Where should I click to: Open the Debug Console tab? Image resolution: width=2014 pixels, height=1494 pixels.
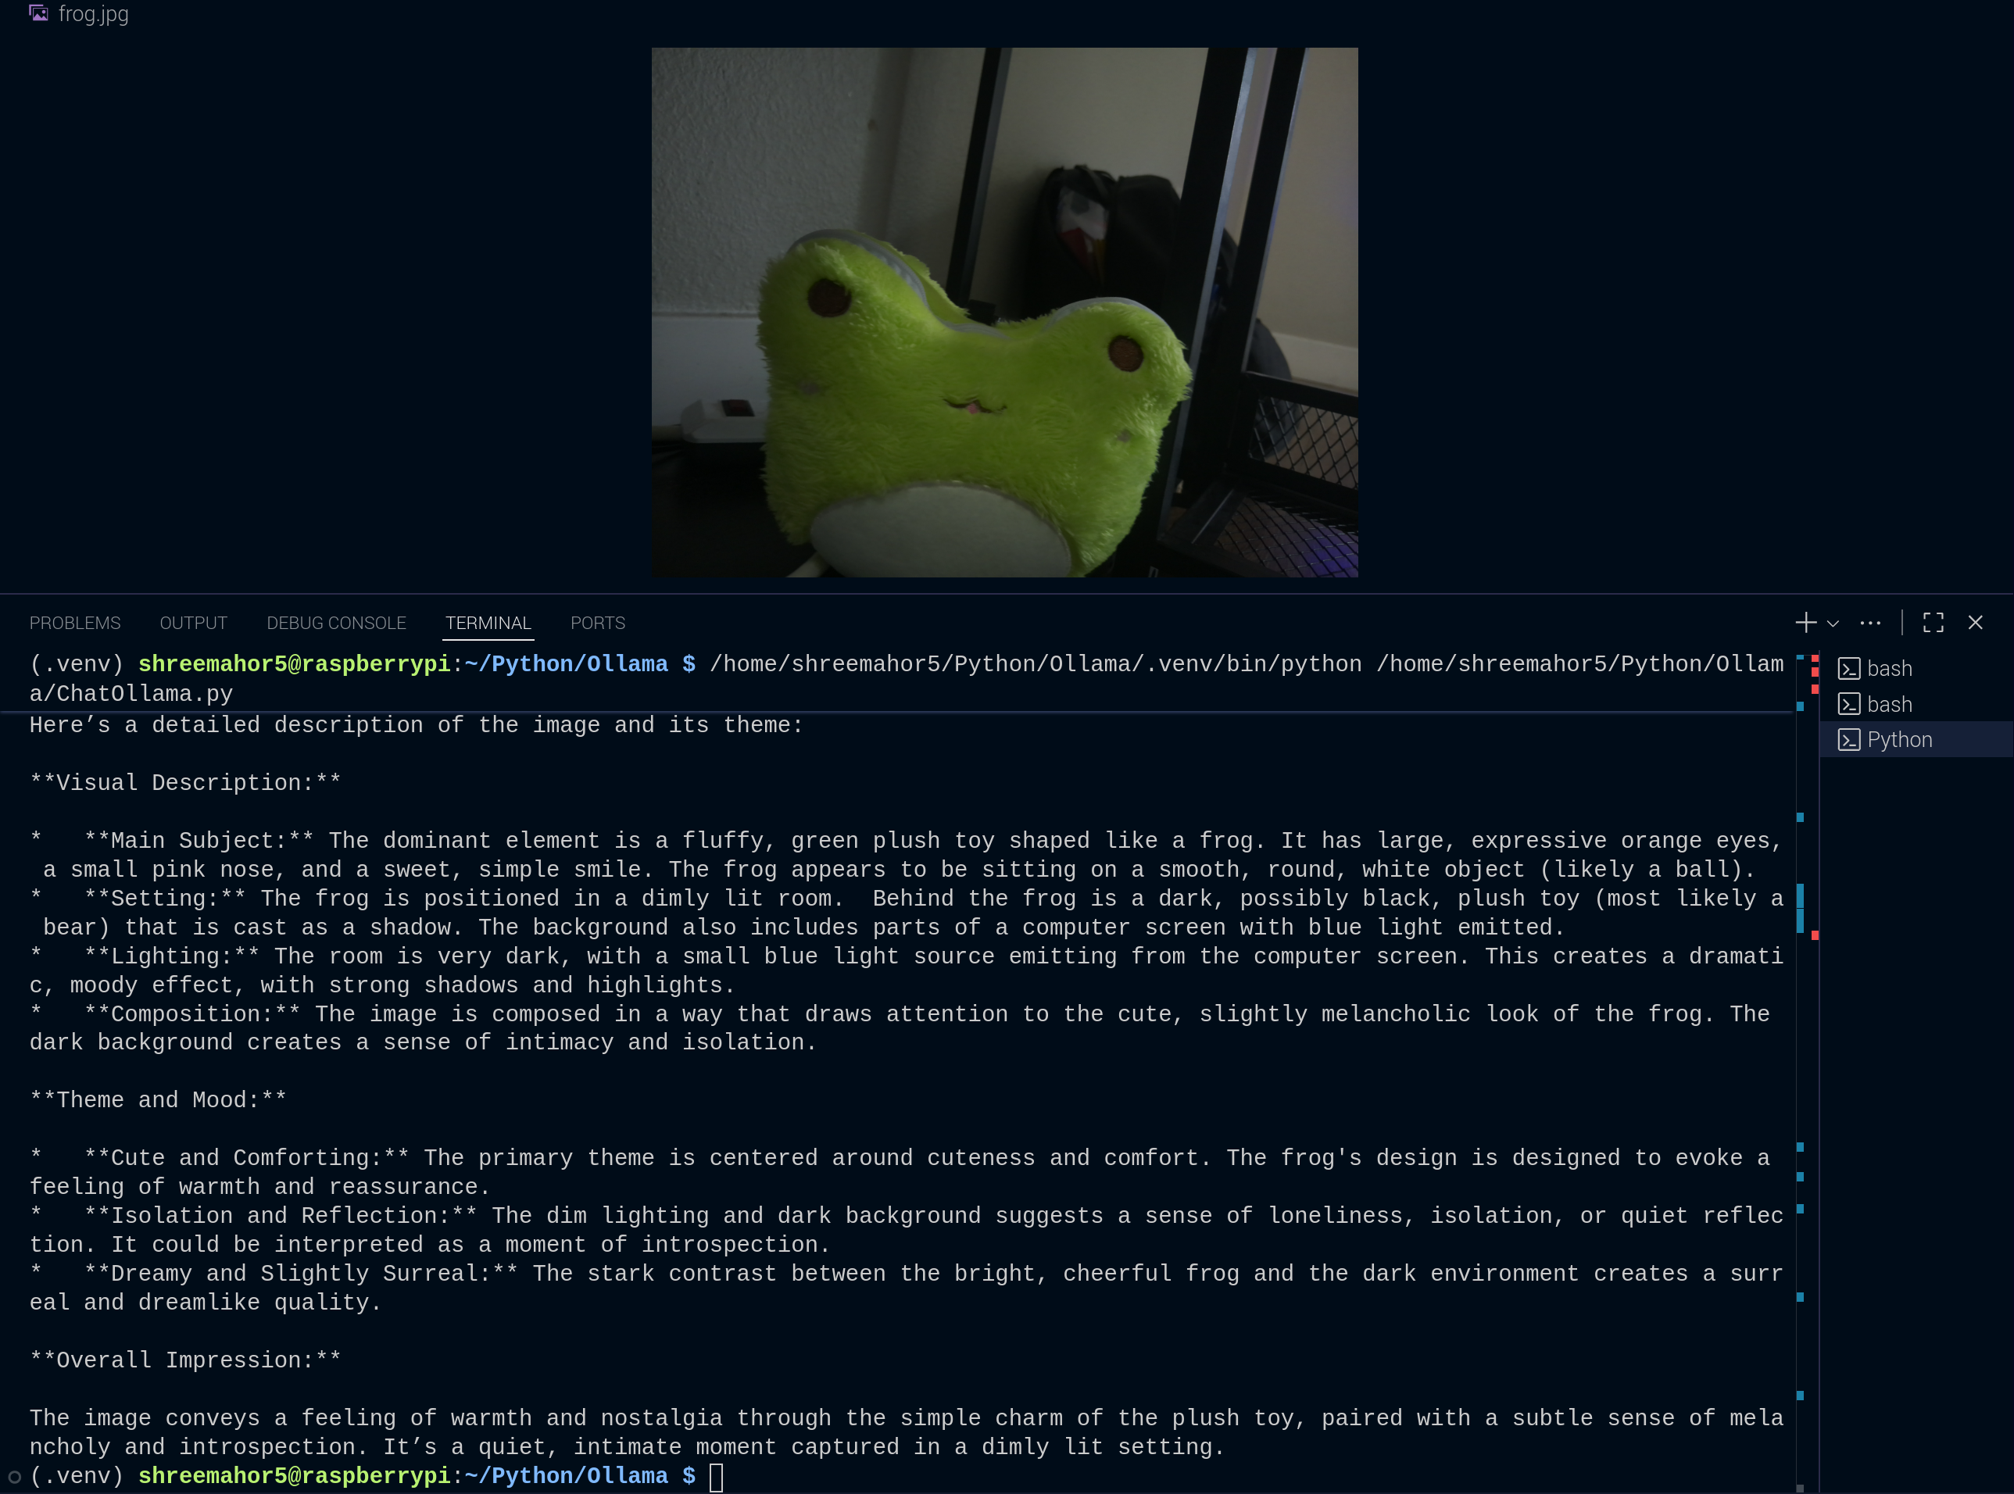[x=336, y=623]
